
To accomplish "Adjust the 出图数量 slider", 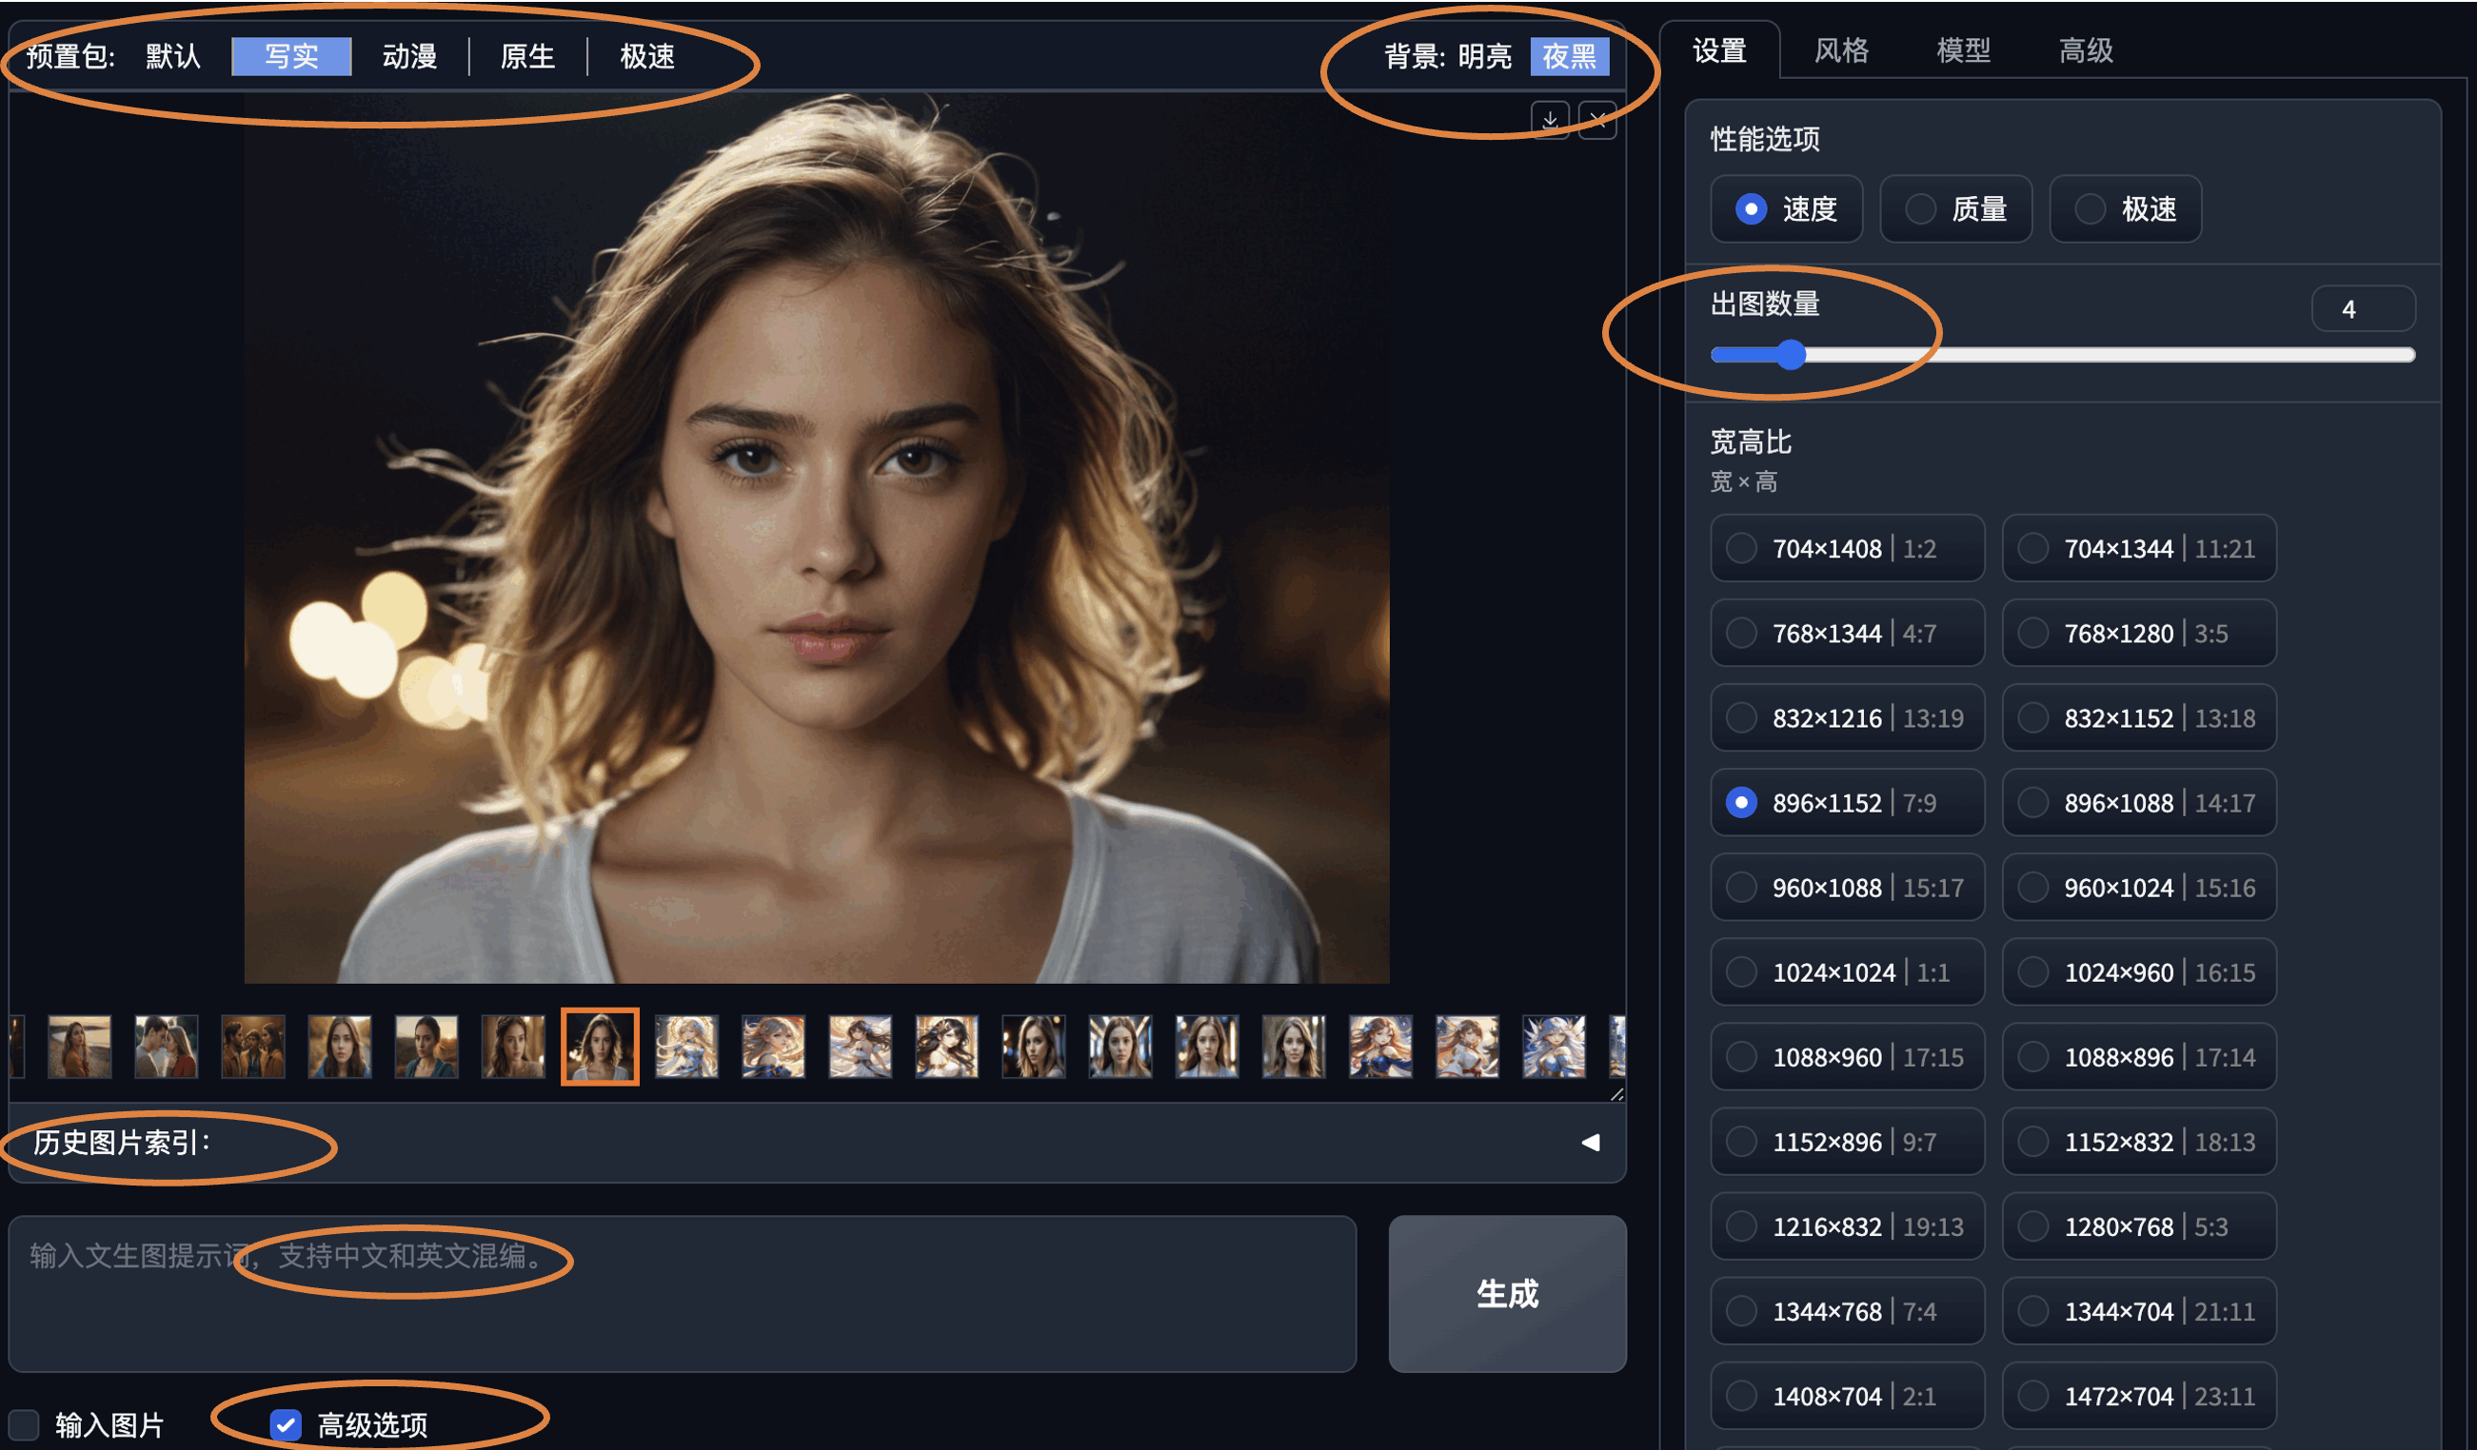I will [1791, 355].
